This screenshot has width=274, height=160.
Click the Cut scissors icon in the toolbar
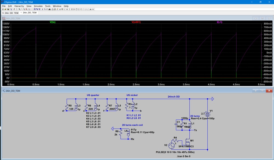[x=42, y=9]
